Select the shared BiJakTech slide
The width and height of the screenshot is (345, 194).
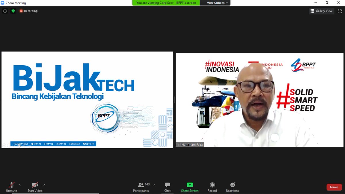pos(87,100)
